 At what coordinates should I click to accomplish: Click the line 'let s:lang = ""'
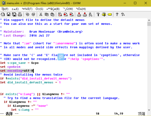click(25, 110)
